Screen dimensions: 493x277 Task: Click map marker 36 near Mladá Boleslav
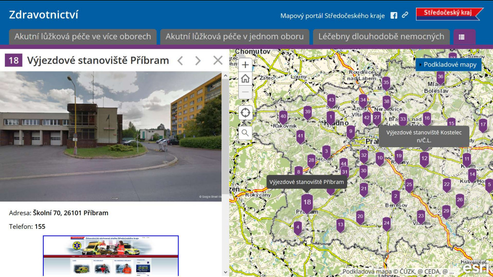(441, 77)
